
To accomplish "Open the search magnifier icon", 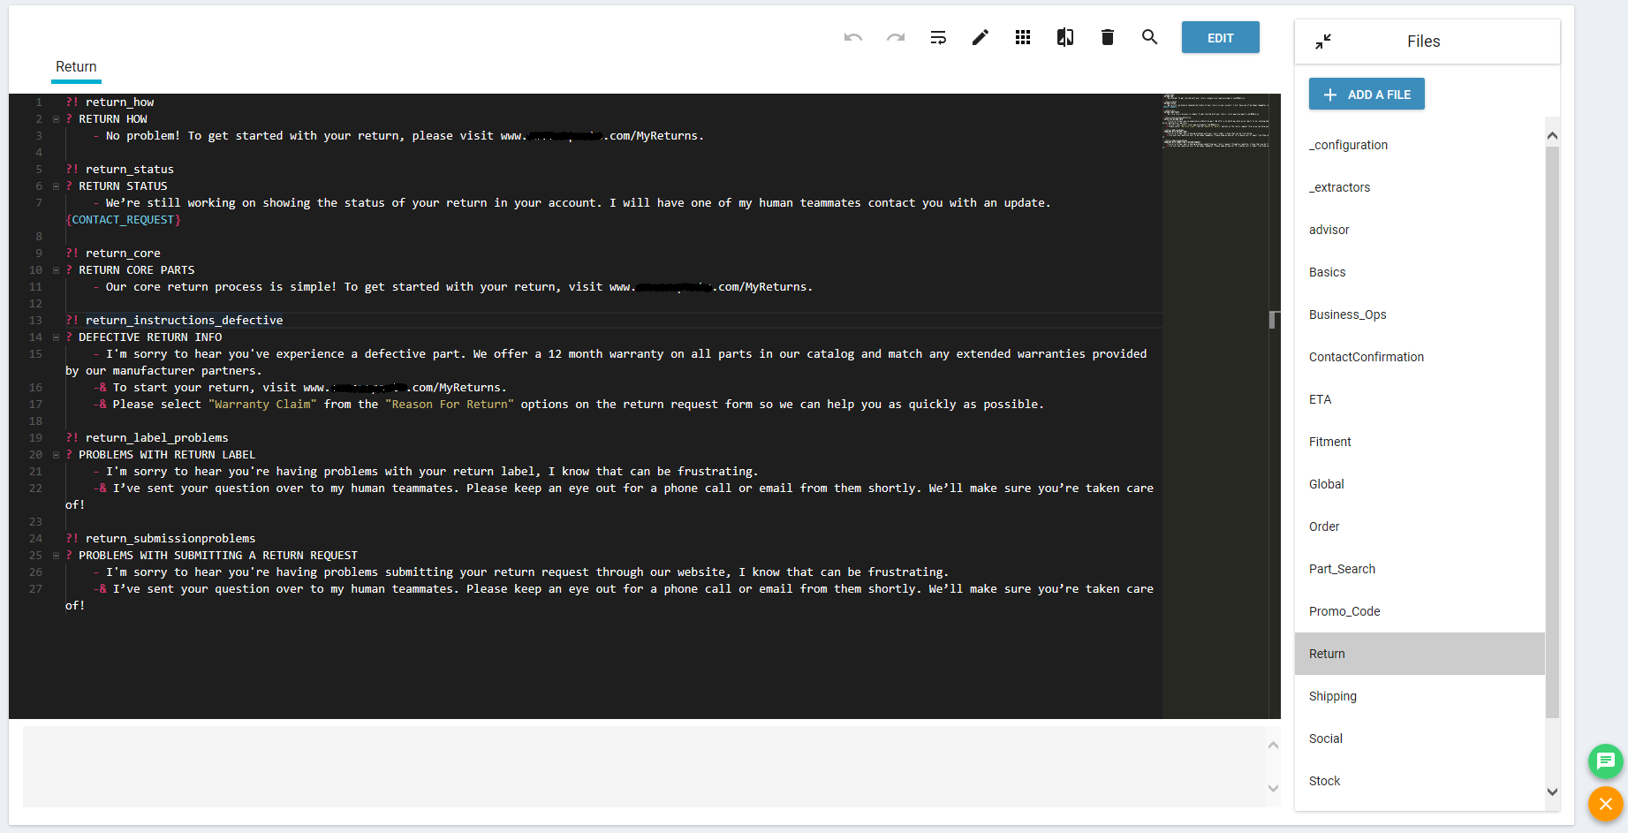I will (1149, 37).
